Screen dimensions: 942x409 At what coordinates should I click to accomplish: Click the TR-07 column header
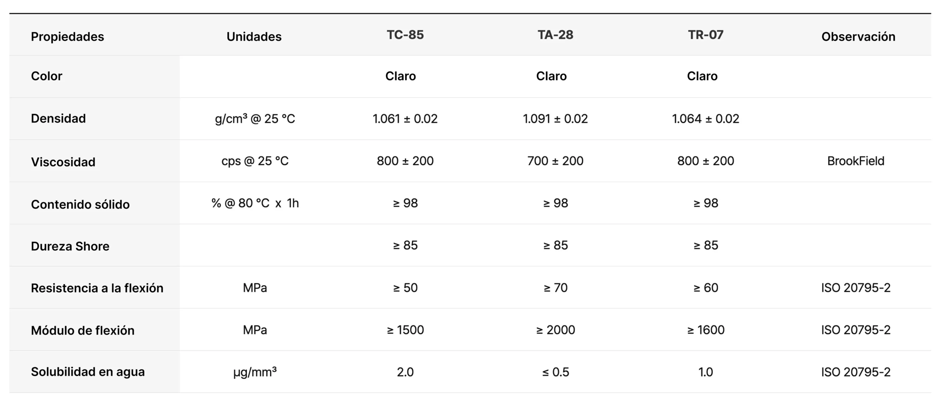(x=705, y=35)
